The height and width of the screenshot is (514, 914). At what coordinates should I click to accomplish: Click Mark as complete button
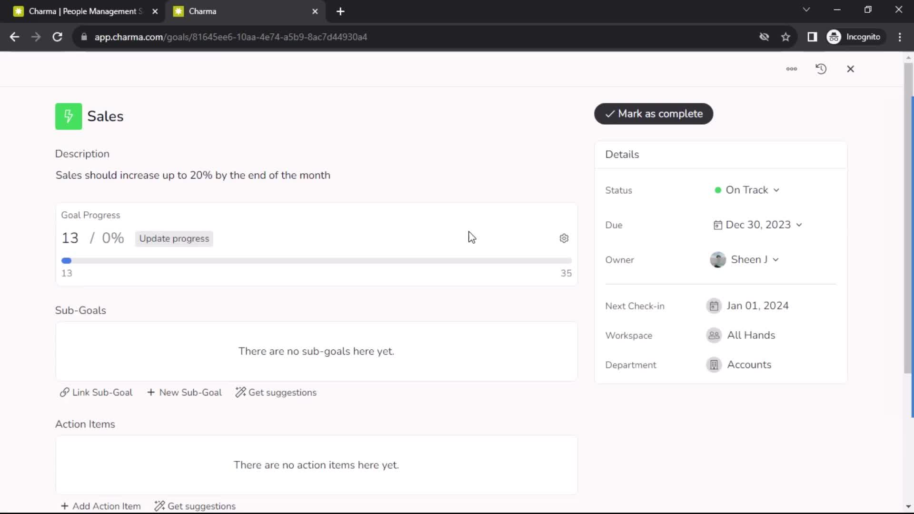(654, 114)
